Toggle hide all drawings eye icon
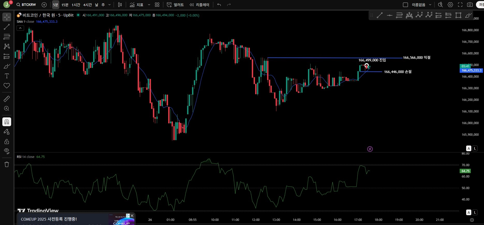The width and height of the screenshot is (484, 225). 7,151
